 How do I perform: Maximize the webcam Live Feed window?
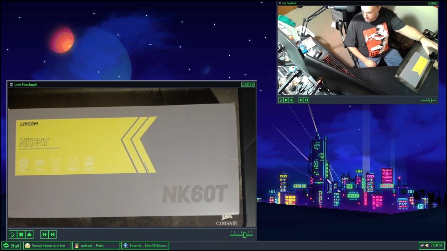coord(433,3)
